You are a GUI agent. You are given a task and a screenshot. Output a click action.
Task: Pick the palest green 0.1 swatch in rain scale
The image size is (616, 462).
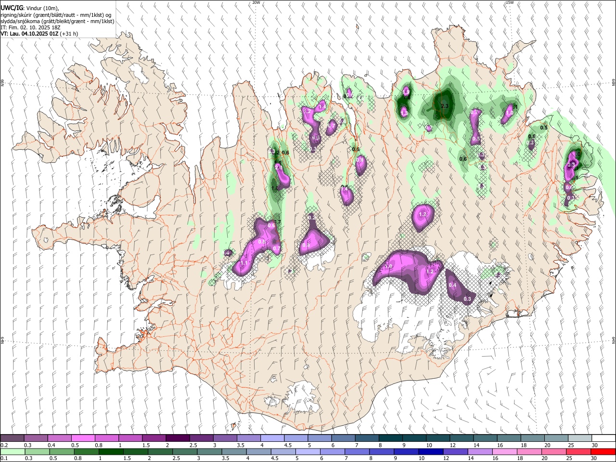point(13,451)
